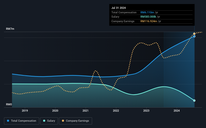The image size is (206, 128).
Task: Click the Total Compensation label in the tooltip
Action: coord(124,12)
